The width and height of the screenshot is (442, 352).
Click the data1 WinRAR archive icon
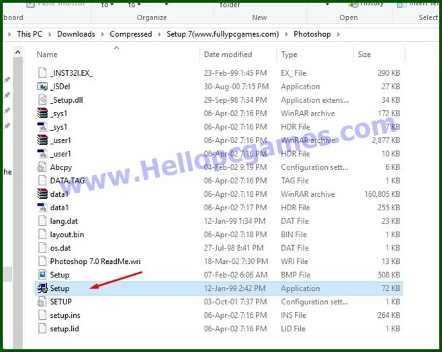[x=42, y=194]
